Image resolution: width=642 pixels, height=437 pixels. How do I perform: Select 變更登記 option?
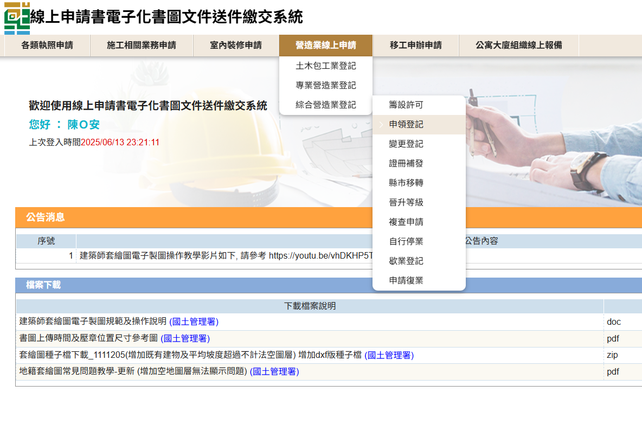click(406, 144)
